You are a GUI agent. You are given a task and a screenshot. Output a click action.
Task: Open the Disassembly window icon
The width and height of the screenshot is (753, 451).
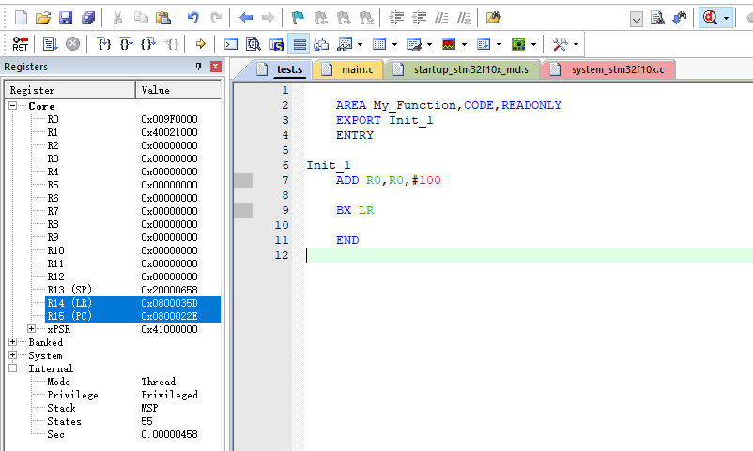click(254, 44)
